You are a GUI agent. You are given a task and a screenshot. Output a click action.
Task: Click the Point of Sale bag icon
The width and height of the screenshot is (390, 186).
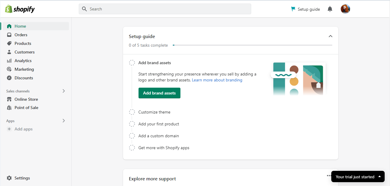coord(9,108)
